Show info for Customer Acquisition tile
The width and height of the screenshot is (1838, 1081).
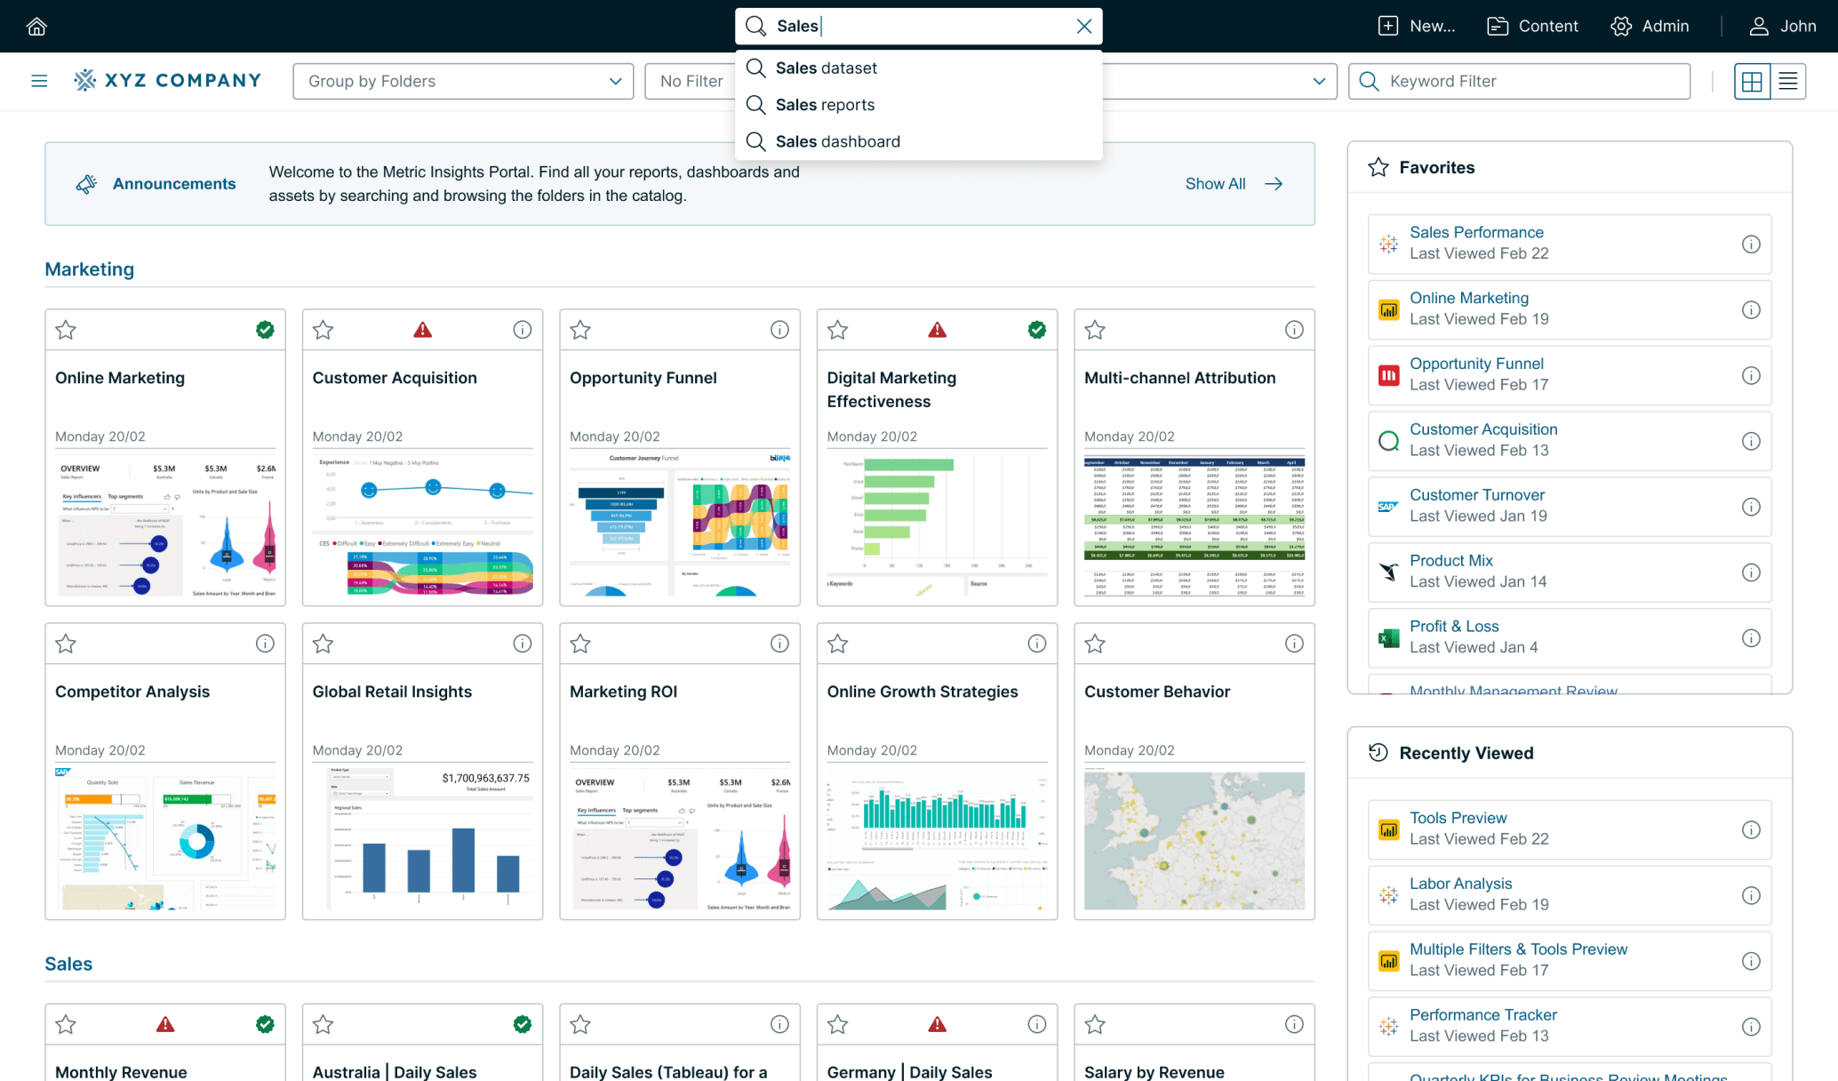pos(522,330)
